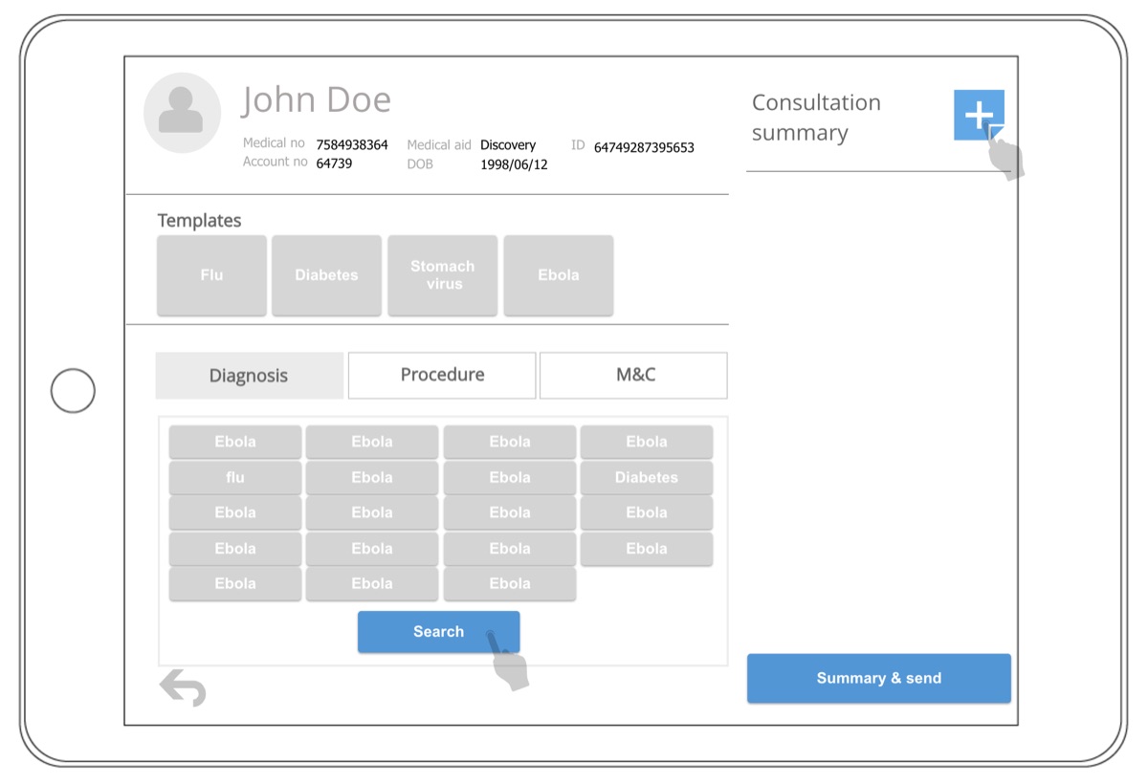The width and height of the screenshot is (1148, 784).
Task: Click the Summary & send button
Action: point(878,679)
